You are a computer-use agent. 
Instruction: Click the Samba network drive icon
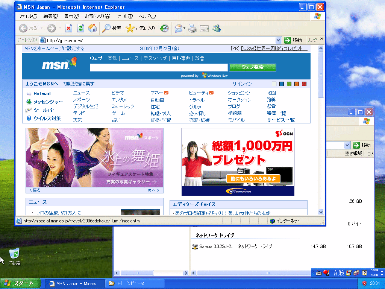point(195,246)
